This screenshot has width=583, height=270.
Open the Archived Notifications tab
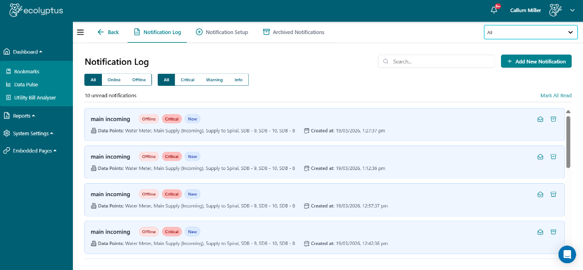(x=293, y=32)
